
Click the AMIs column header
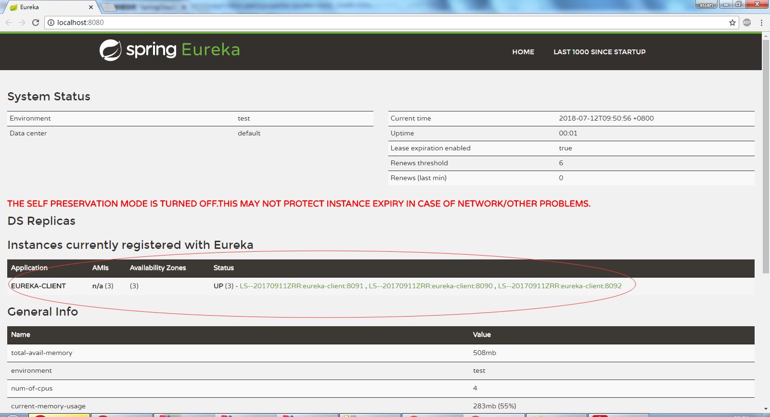click(x=101, y=268)
